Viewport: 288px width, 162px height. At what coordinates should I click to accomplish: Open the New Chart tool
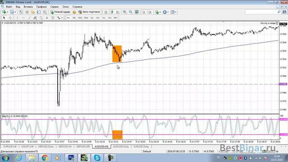click(x=4, y=12)
